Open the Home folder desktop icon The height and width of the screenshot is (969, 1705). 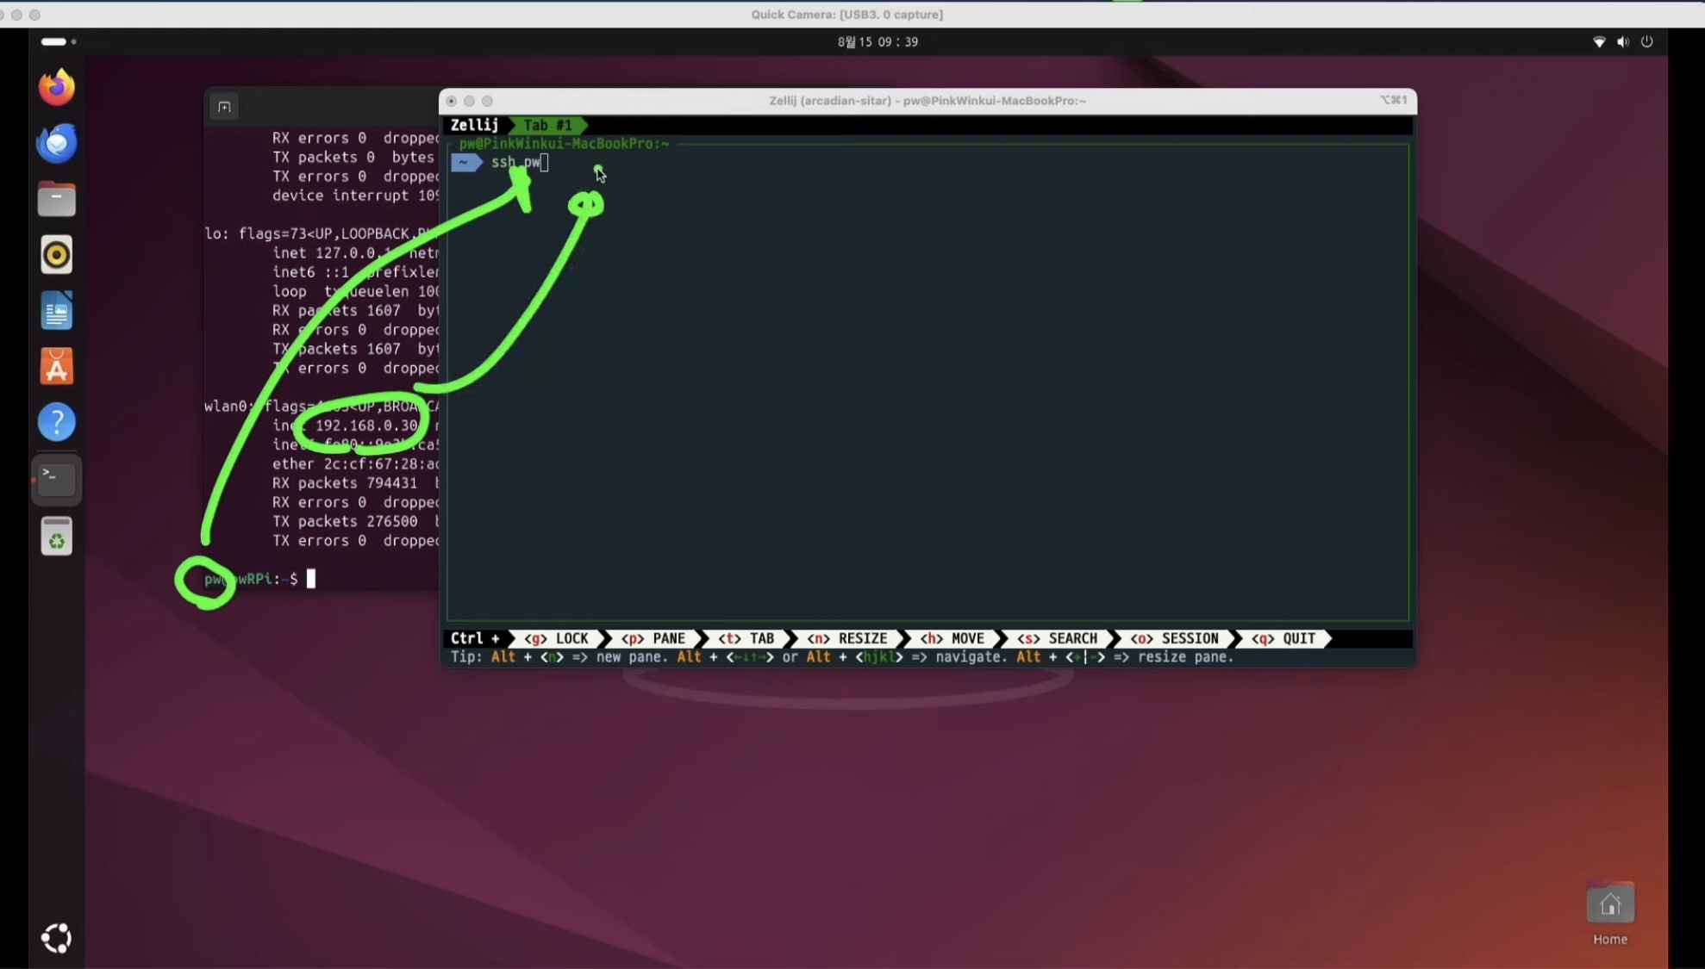tap(1609, 905)
